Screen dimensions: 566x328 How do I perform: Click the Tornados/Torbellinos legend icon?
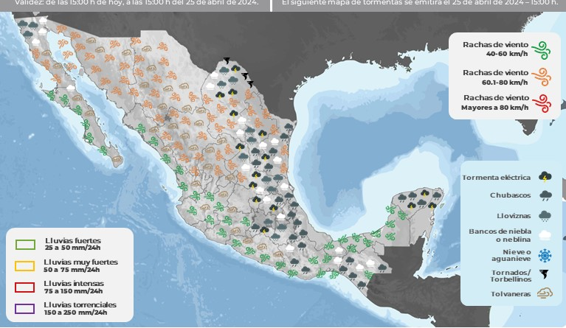click(x=545, y=275)
